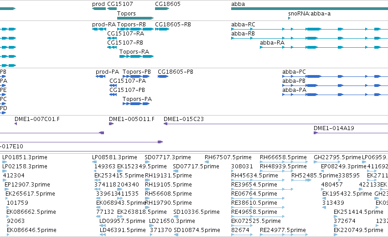Click the Topors-RA transcript label

(134, 52)
